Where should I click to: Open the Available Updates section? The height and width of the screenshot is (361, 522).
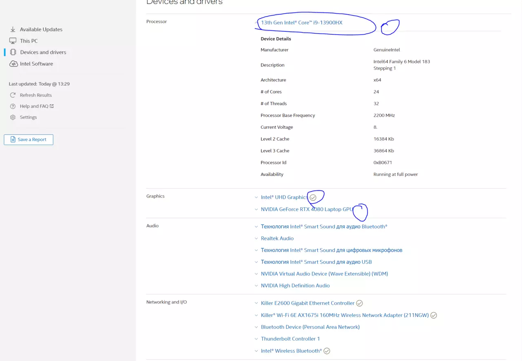click(41, 29)
